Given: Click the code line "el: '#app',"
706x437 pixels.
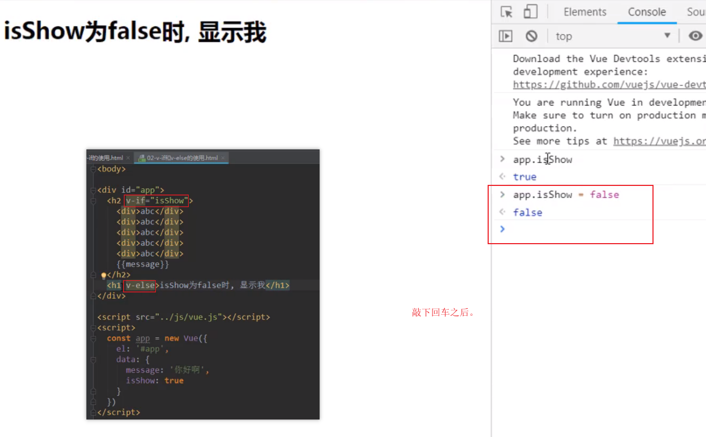Looking at the screenshot, I should pos(143,349).
